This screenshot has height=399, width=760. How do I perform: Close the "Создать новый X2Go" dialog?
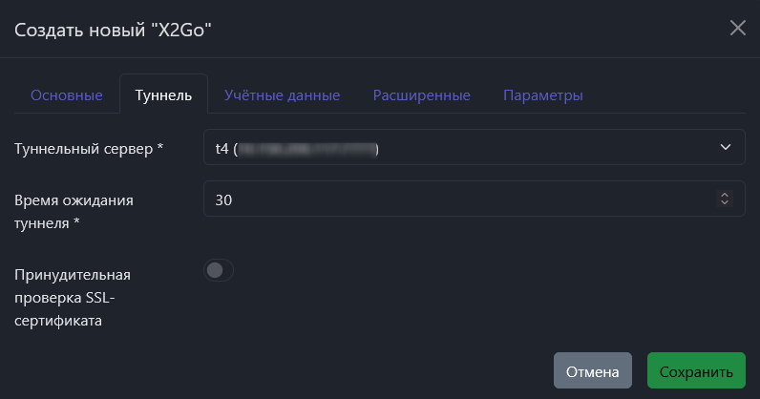pos(737,28)
